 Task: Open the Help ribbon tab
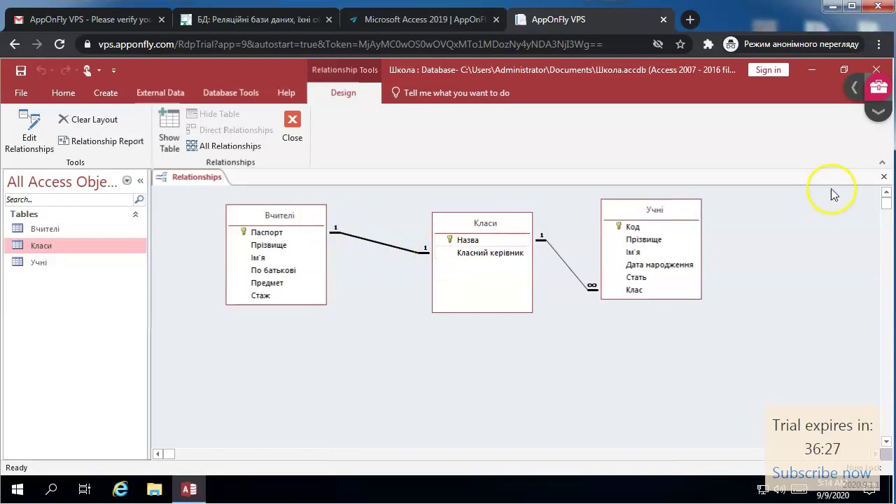[x=286, y=92]
